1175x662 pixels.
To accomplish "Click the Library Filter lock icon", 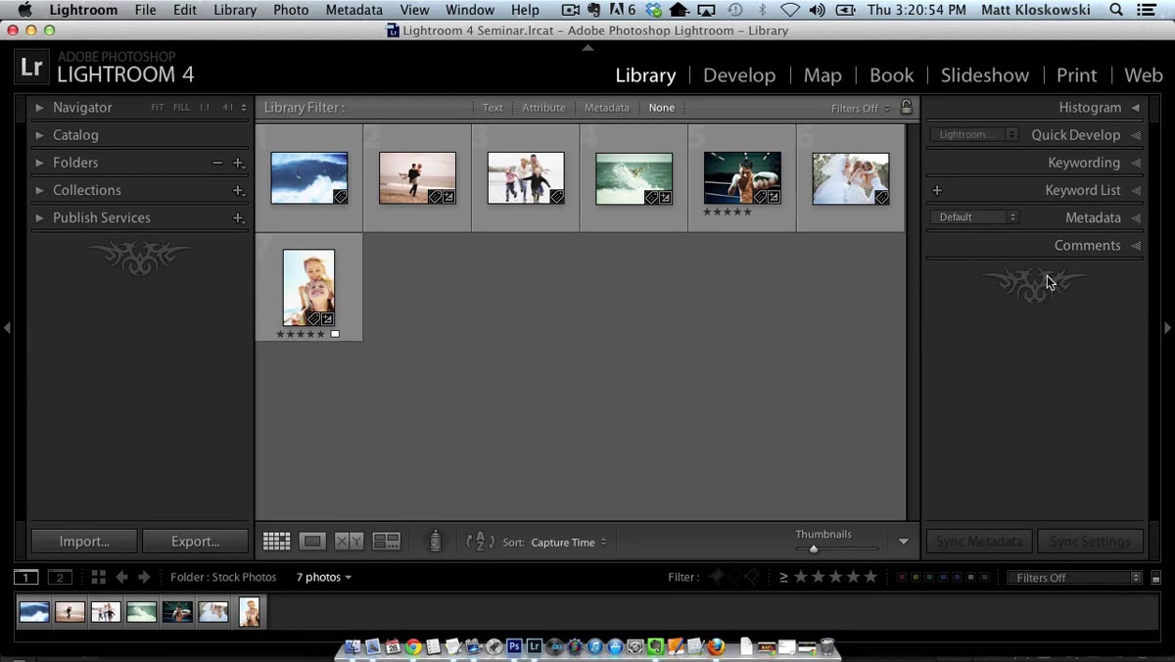I will click(907, 107).
